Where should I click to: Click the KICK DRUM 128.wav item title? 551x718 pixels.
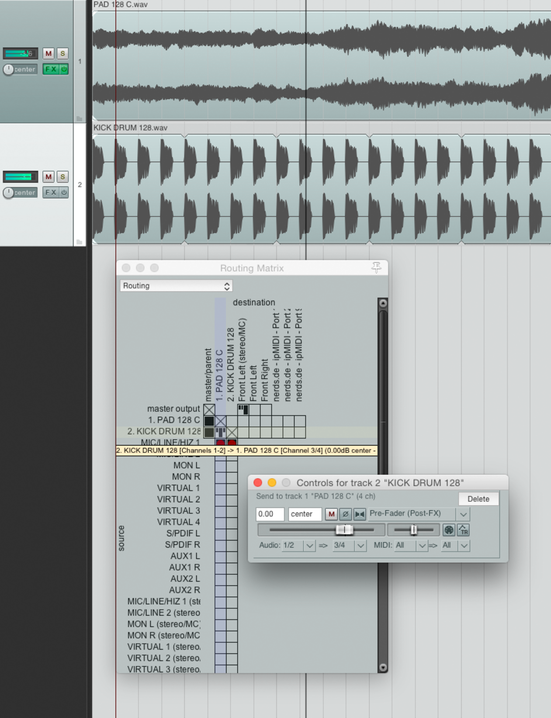click(x=130, y=128)
